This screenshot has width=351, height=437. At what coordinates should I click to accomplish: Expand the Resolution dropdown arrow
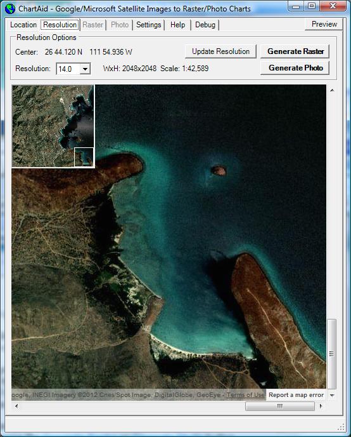pos(86,69)
